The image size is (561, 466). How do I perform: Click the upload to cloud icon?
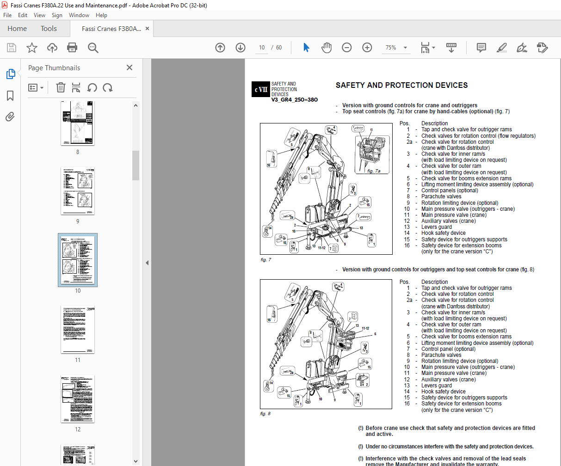tap(52, 48)
